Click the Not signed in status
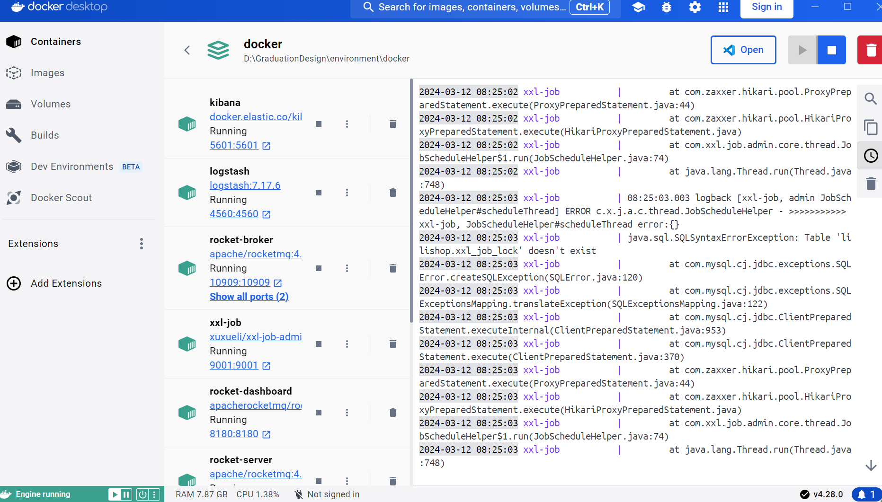 click(x=327, y=494)
